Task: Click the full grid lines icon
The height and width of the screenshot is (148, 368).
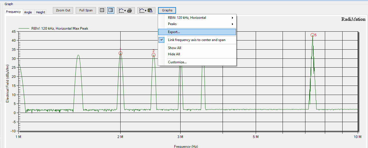Action: coord(102,10)
